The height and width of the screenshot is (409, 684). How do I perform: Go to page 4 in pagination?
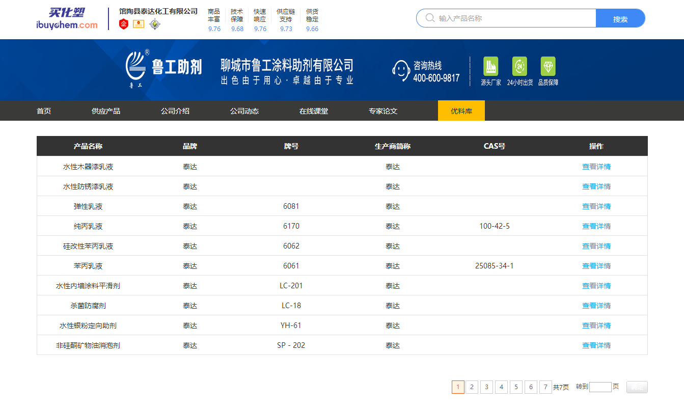[x=502, y=387]
